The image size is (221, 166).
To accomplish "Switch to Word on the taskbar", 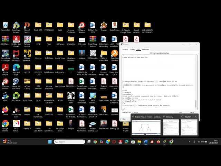I will point(146,142).
